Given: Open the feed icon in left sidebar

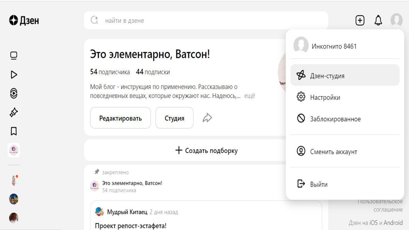Looking at the screenshot, I should [14, 56].
